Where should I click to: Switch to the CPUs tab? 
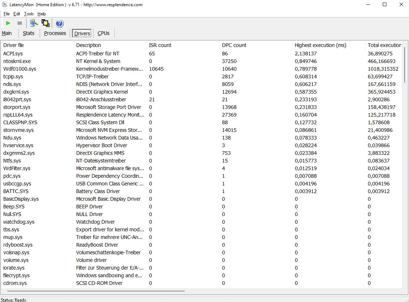(x=104, y=34)
